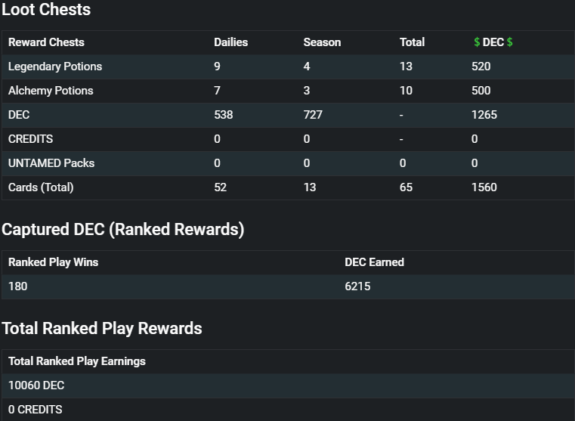Click the left green dollar sign icon
575x421 pixels.
[x=477, y=42]
